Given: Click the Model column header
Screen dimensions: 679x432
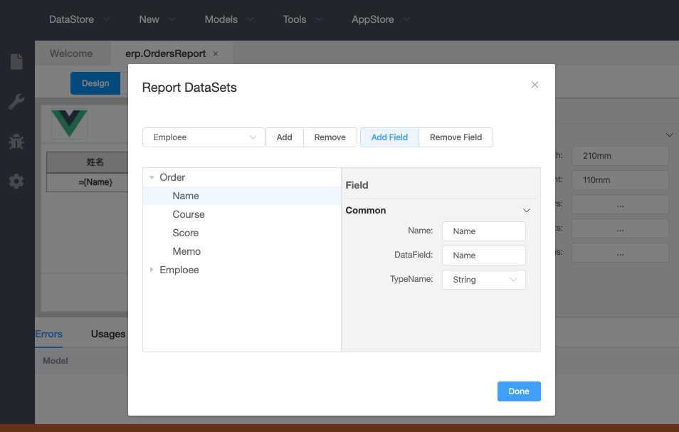Looking at the screenshot, I should coord(56,361).
